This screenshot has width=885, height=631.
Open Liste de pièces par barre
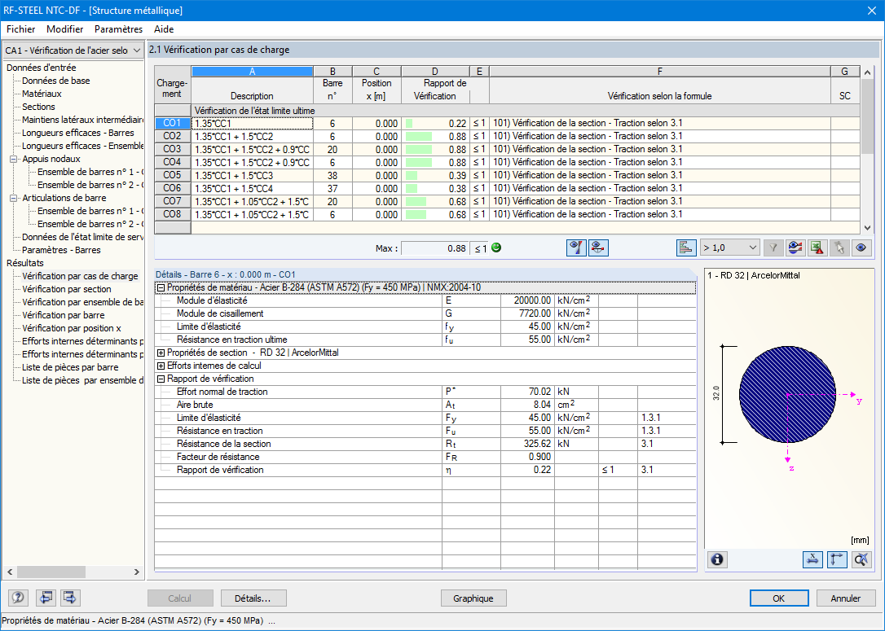[70, 366]
